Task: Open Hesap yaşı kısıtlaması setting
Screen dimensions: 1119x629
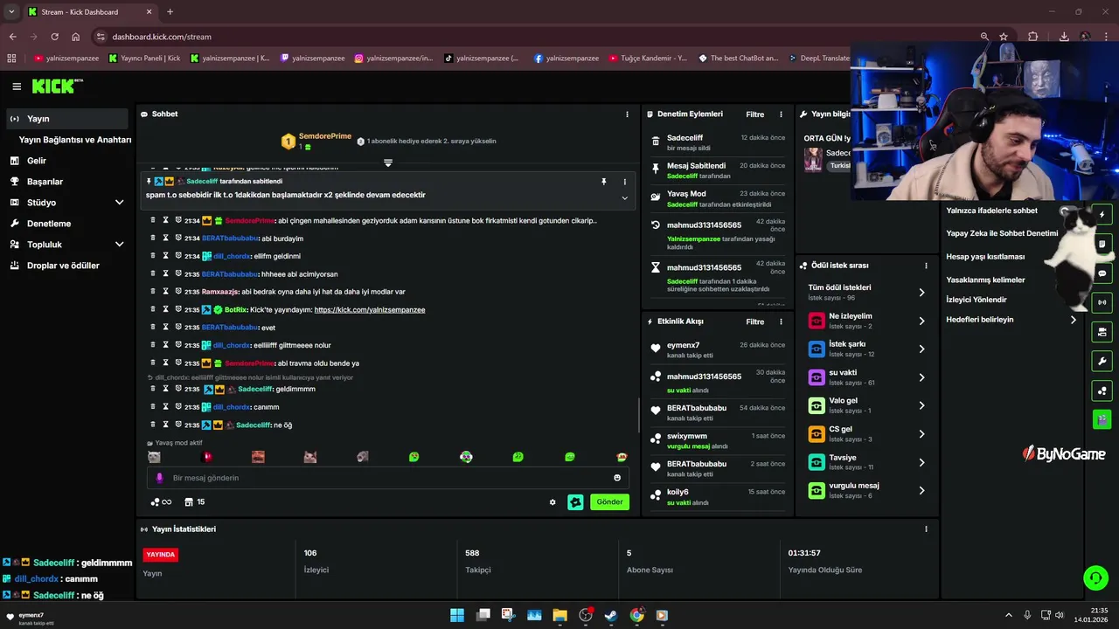Action: click(x=985, y=257)
